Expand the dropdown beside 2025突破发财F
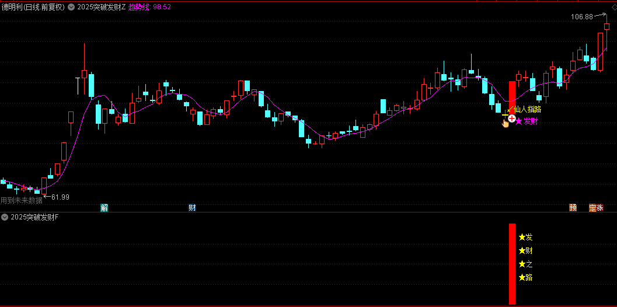This screenshot has width=617, height=307. click(x=5, y=217)
